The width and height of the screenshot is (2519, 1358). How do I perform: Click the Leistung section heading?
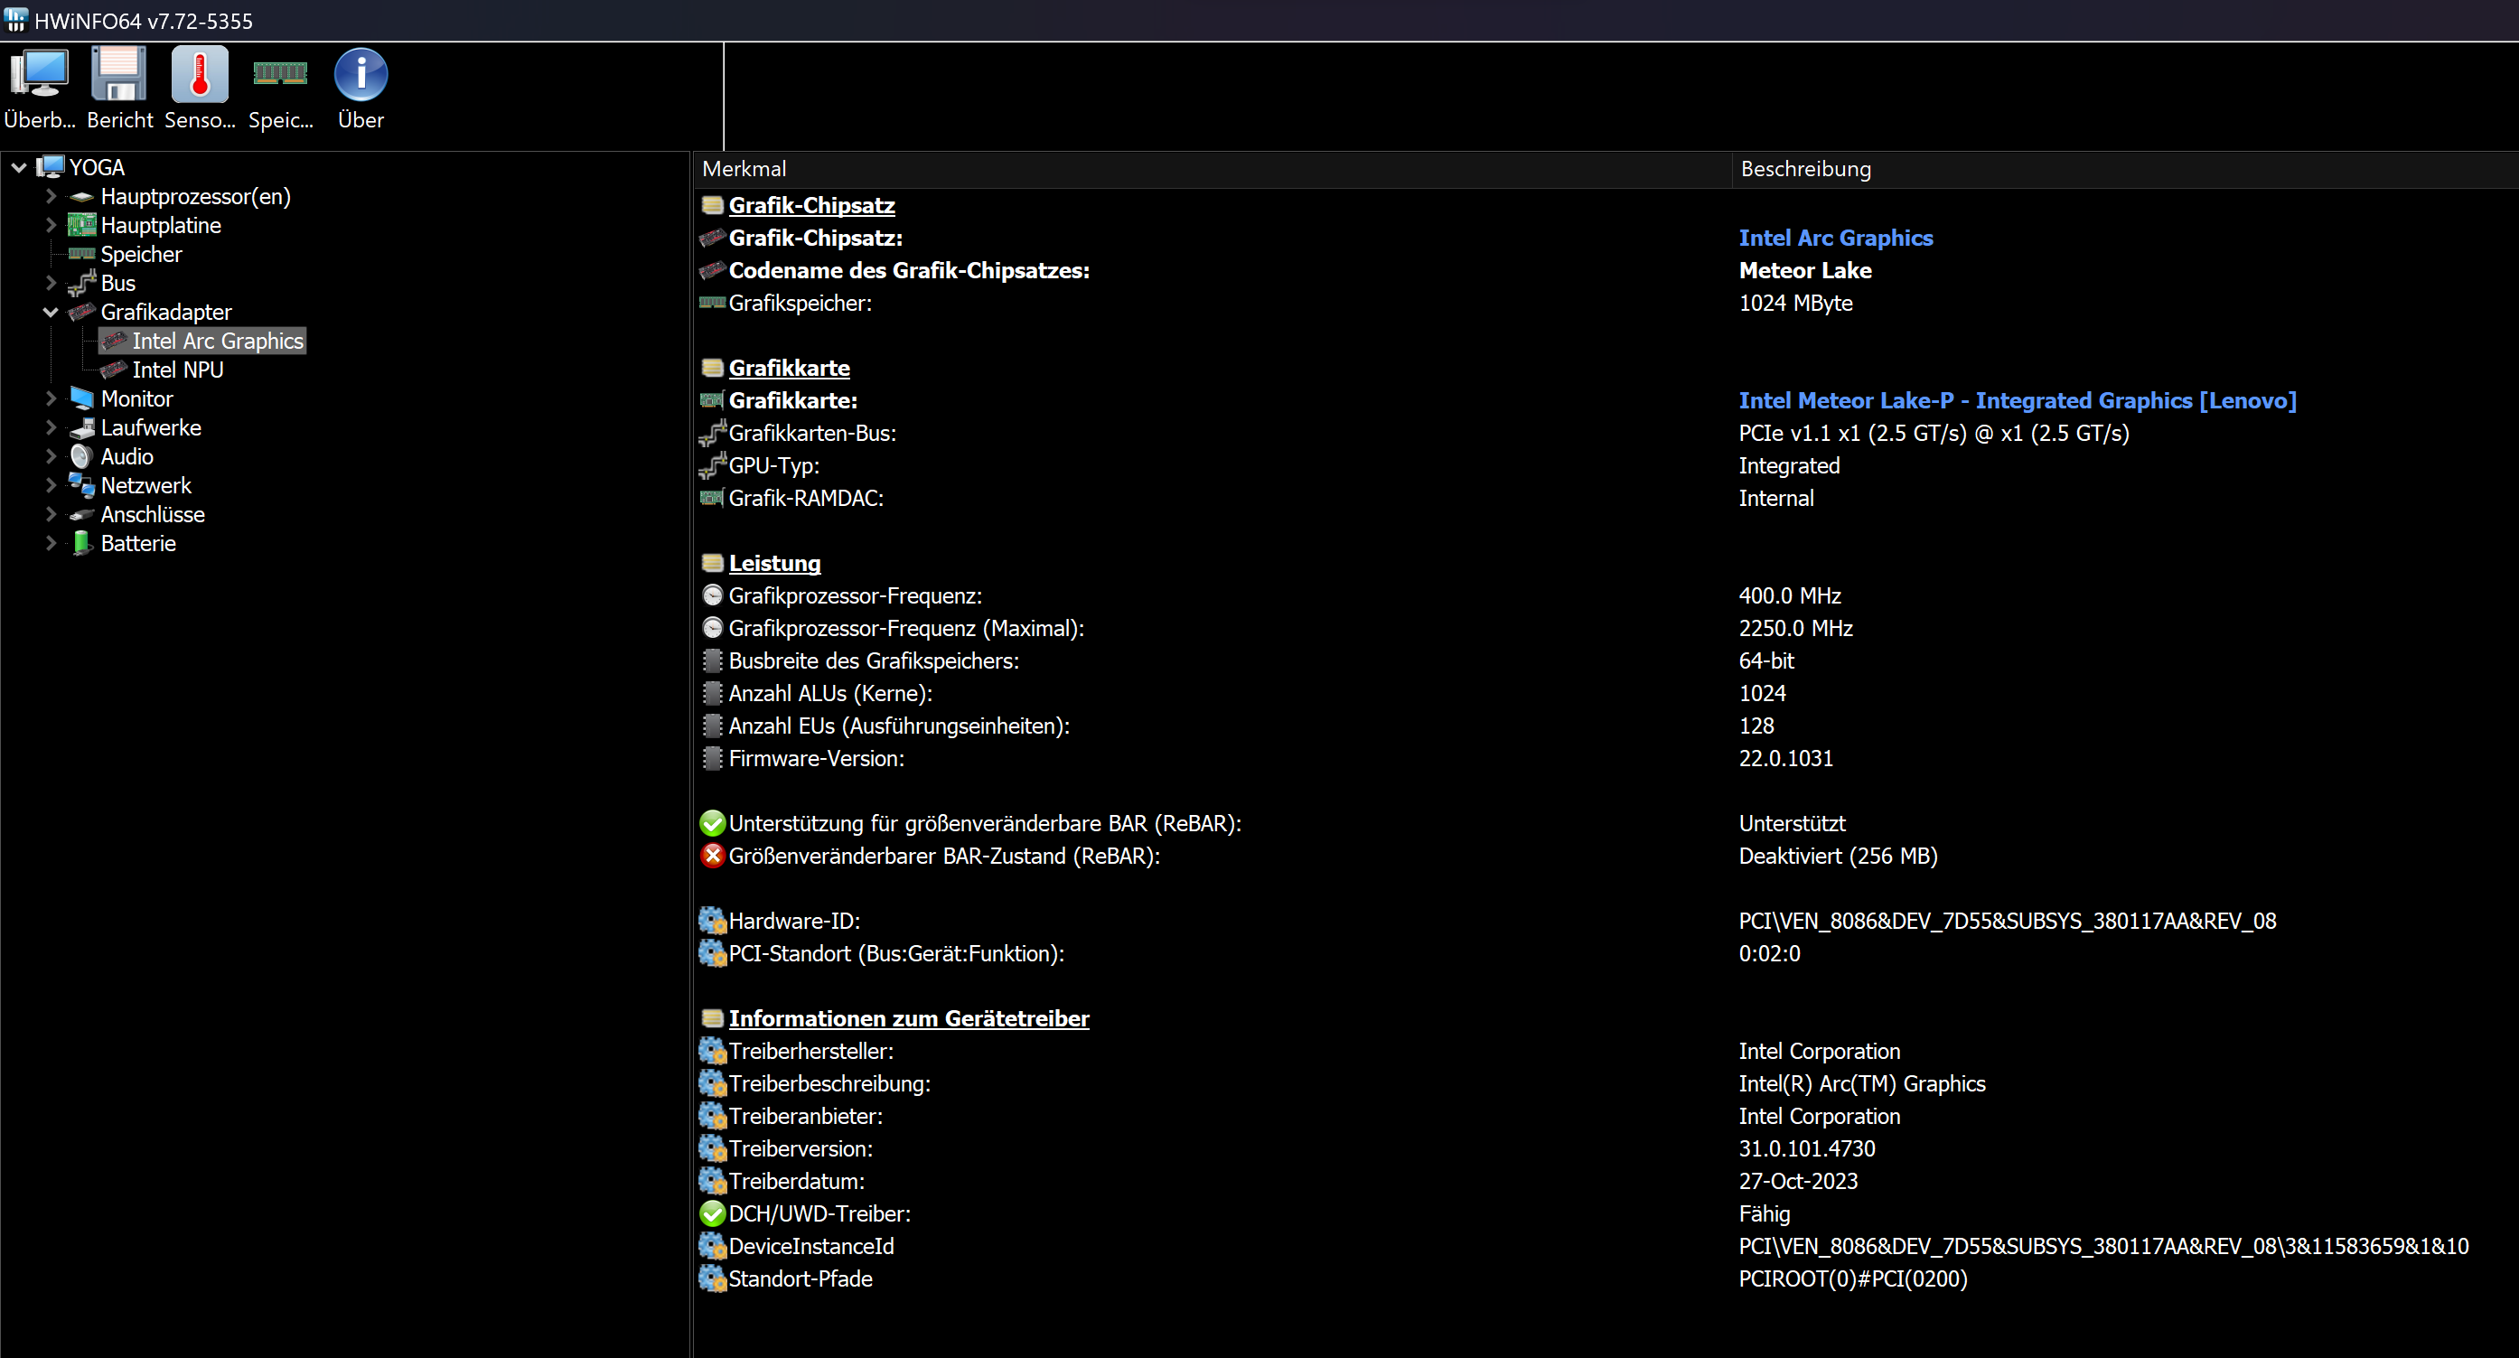click(774, 563)
